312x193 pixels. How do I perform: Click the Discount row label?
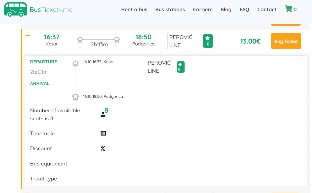(41, 148)
